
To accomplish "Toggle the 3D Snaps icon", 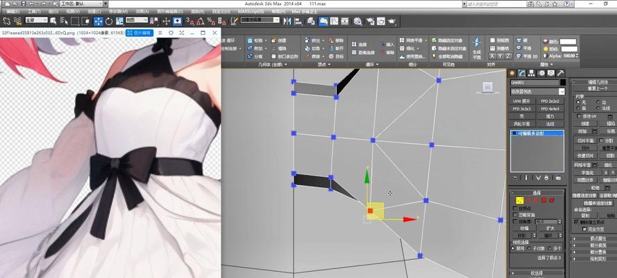I will (190, 21).
